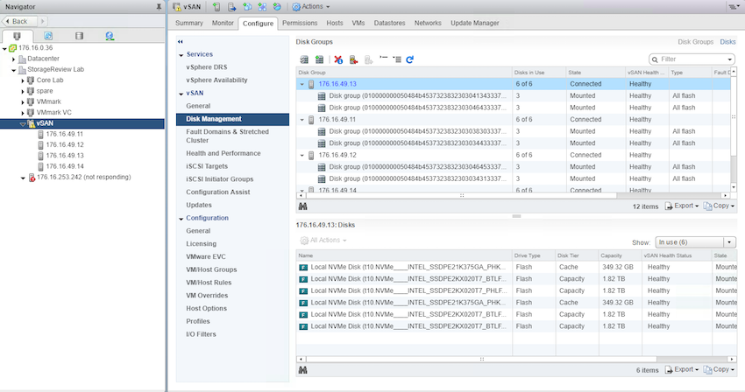Viewport: 745px width, 392px height.
Task: Switch to Hosts and Clusters navigator view
Action: click(x=18, y=36)
